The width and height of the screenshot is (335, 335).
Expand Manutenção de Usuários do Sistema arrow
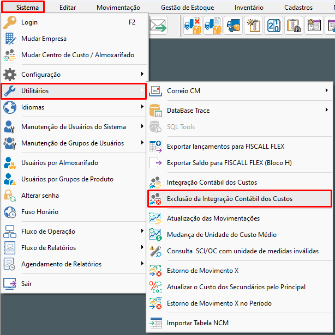(142, 126)
